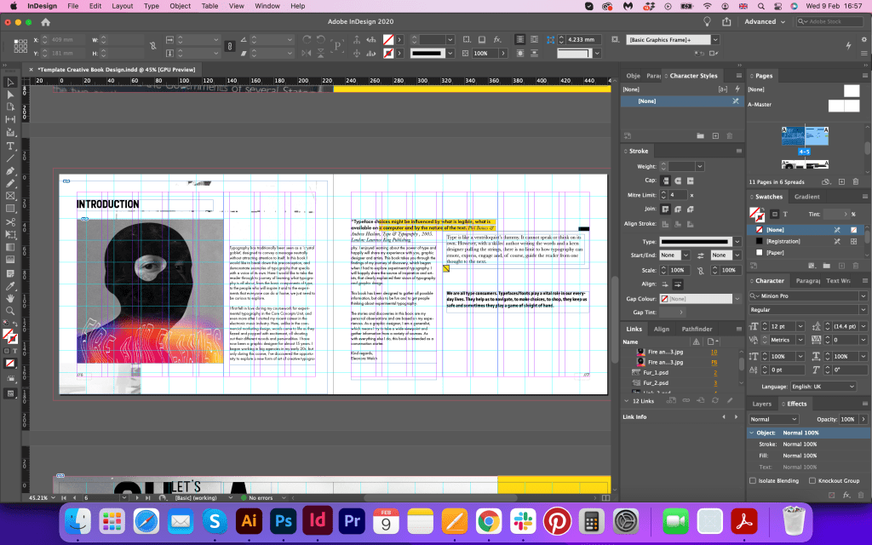Image resolution: width=872 pixels, height=545 pixels.
Task: Pick the Hand tool
Action: [10, 298]
